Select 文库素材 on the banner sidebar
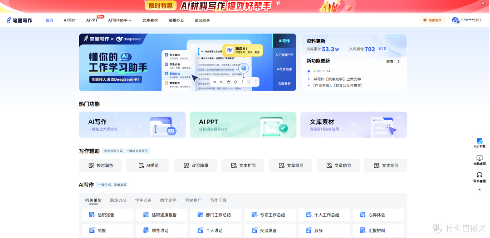The width and height of the screenshot is (490, 238). click(x=284, y=84)
